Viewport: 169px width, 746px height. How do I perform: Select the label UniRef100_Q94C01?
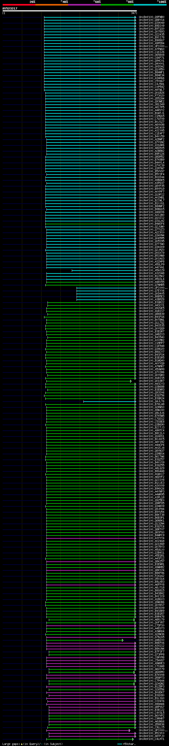point(152,61)
